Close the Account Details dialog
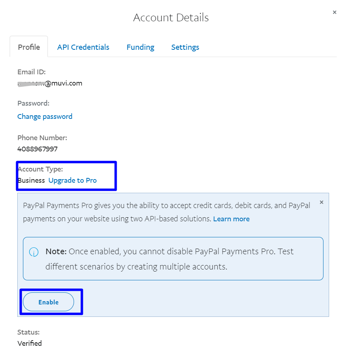Screen dimensions: 344x349 [x=334, y=12]
